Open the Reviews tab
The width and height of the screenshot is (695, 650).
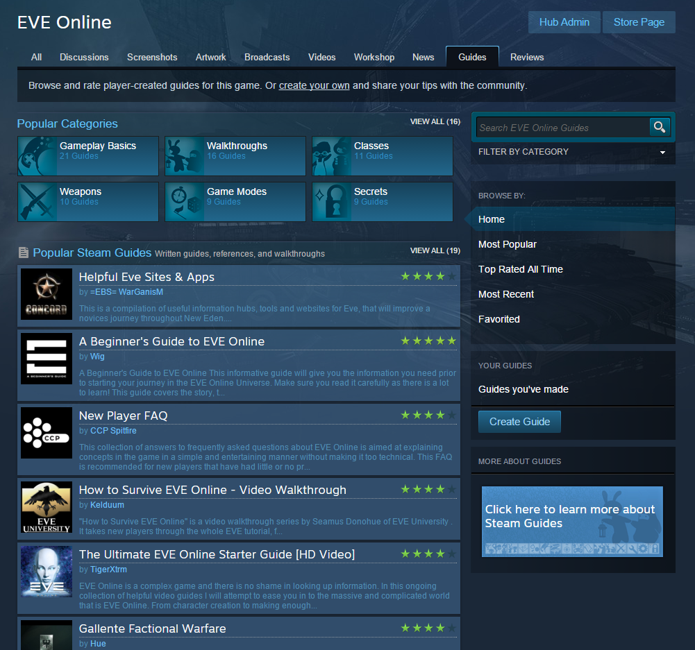point(527,57)
